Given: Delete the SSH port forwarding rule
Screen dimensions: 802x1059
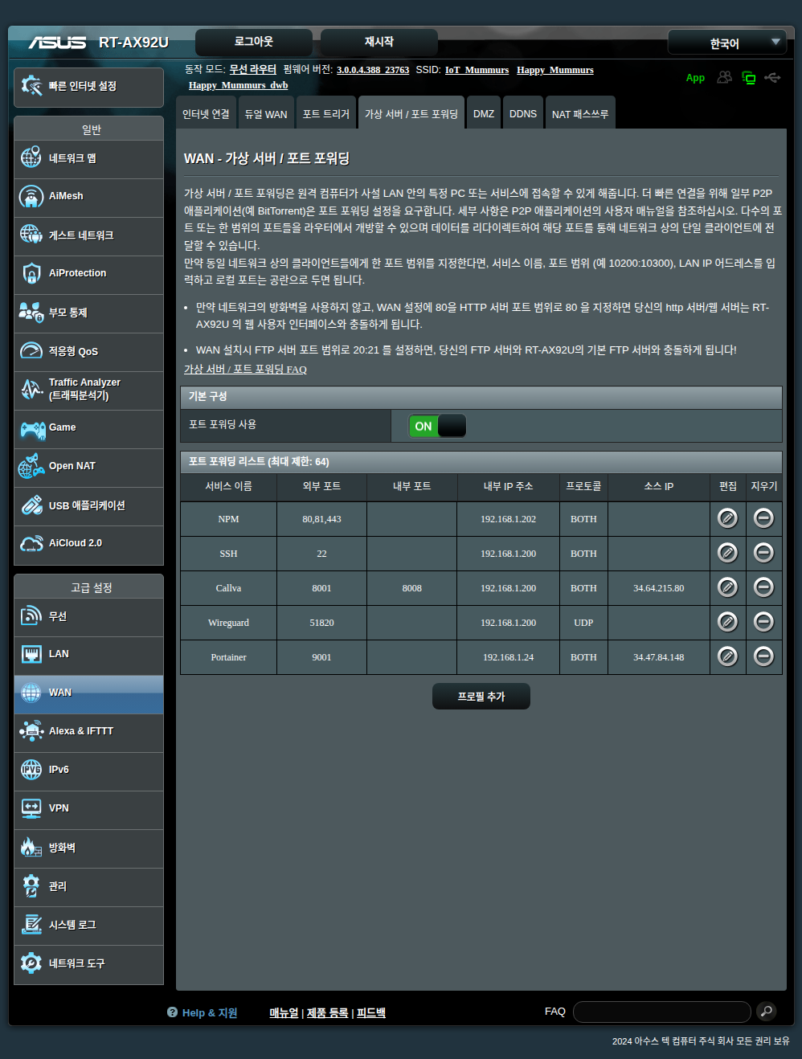Looking at the screenshot, I should point(763,553).
